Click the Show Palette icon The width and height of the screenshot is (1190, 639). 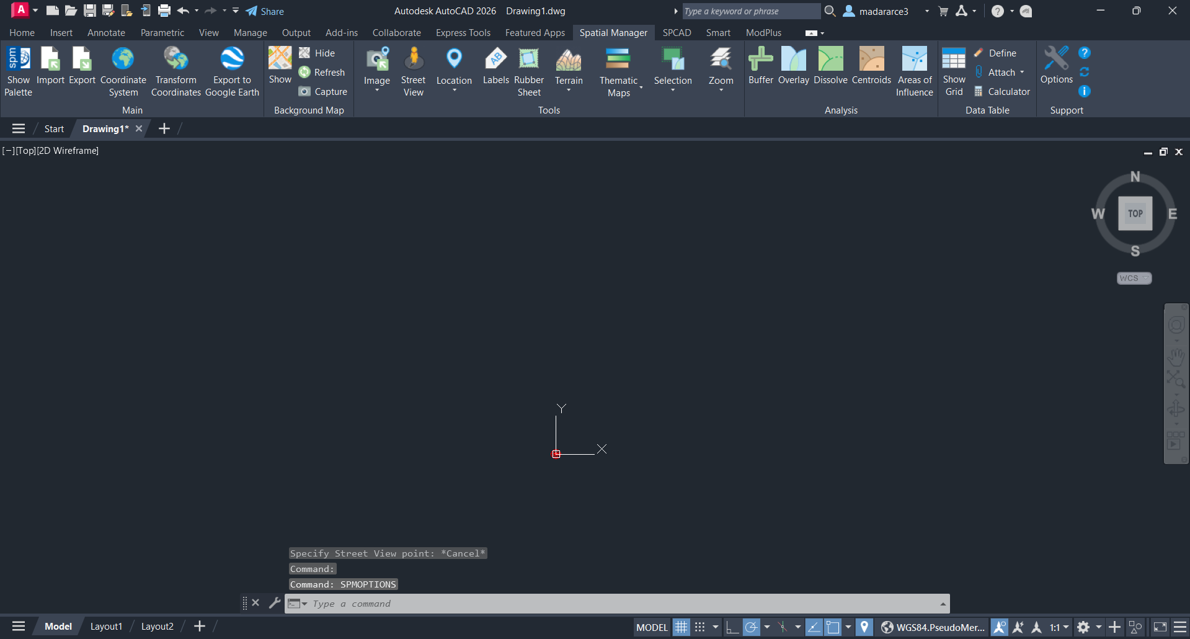(x=18, y=71)
